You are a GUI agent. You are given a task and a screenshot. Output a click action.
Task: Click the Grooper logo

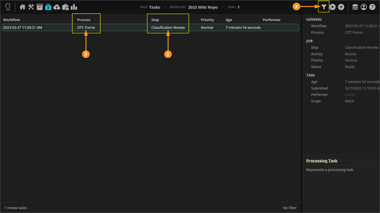(x=8, y=7)
